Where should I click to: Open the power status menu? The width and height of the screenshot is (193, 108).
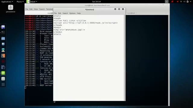[x=188, y=1]
